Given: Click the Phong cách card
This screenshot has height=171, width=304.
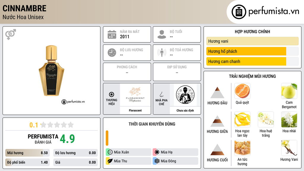Looking at the screenshot, I should pos(127,72).
